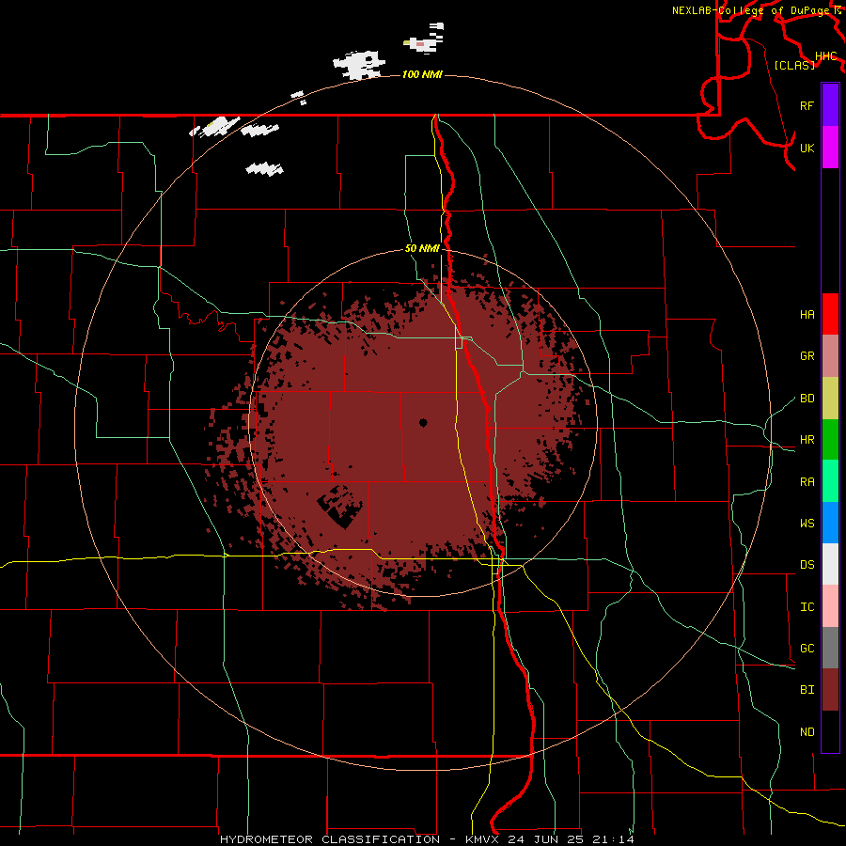
Task: Click the RF purple legend swatch
Action: tap(830, 105)
